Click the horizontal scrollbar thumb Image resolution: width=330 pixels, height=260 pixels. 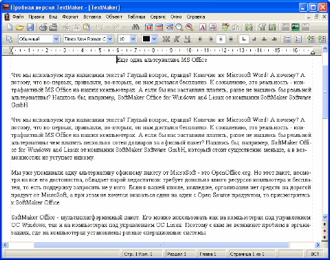point(162,245)
